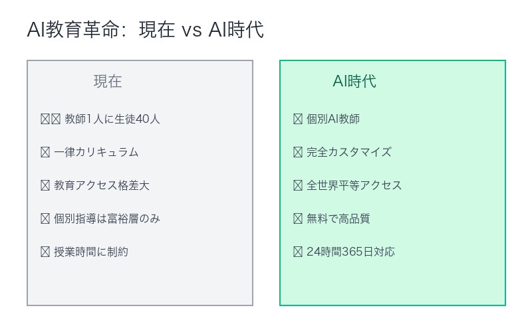Click the icon before 個別AI教師
This screenshot has width=532, height=332.
(298, 120)
